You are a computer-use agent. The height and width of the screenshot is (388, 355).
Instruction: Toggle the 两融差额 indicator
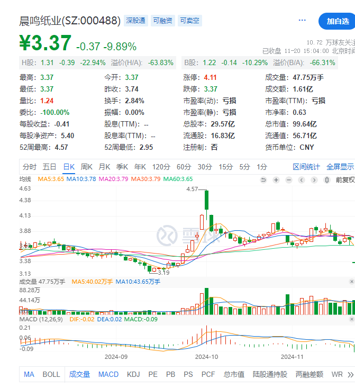click(310, 375)
